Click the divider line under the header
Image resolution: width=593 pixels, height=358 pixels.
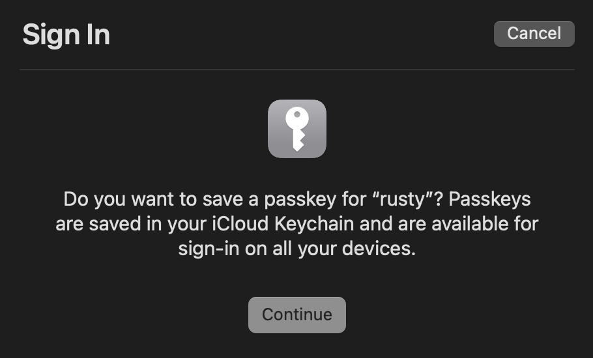tap(297, 70)
